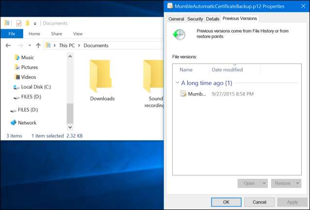The image size is (310, 210).
Task: Click the navigation pane scroll up arrow
Action: click(x=70, y=56)
